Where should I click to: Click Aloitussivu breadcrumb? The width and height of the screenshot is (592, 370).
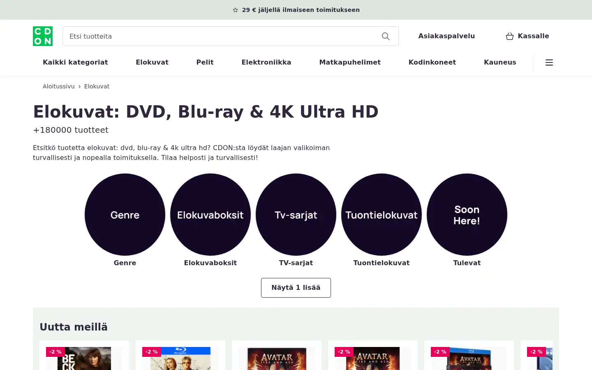59,86
